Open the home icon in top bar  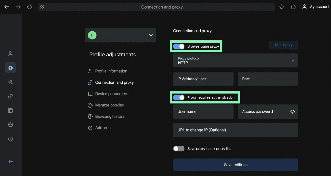tap(293, 7)
